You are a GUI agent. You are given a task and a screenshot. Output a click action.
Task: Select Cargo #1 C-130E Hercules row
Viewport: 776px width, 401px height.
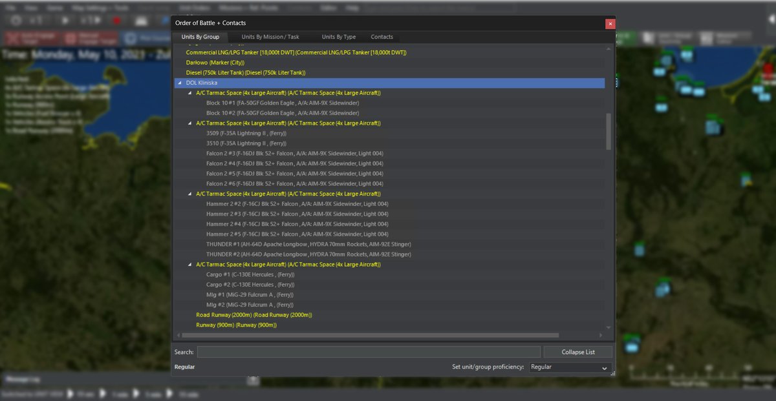pos(389,274)
